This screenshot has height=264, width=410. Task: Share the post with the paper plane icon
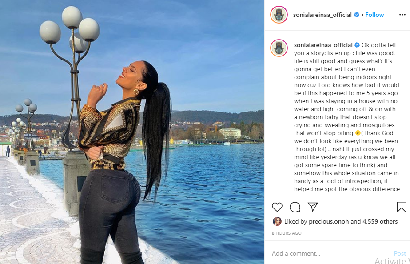pos(313,207)
